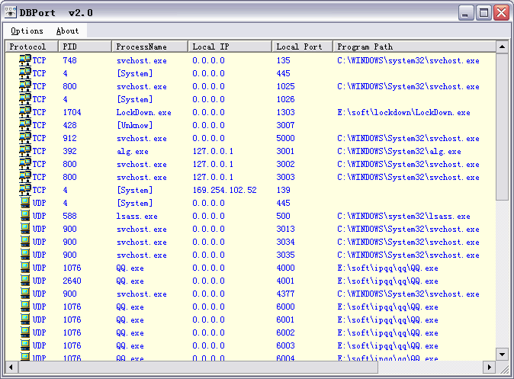Select the [Unknow] process name
Image resolution: width=514 pixels, height=379 pixels.
coord(135,125)
